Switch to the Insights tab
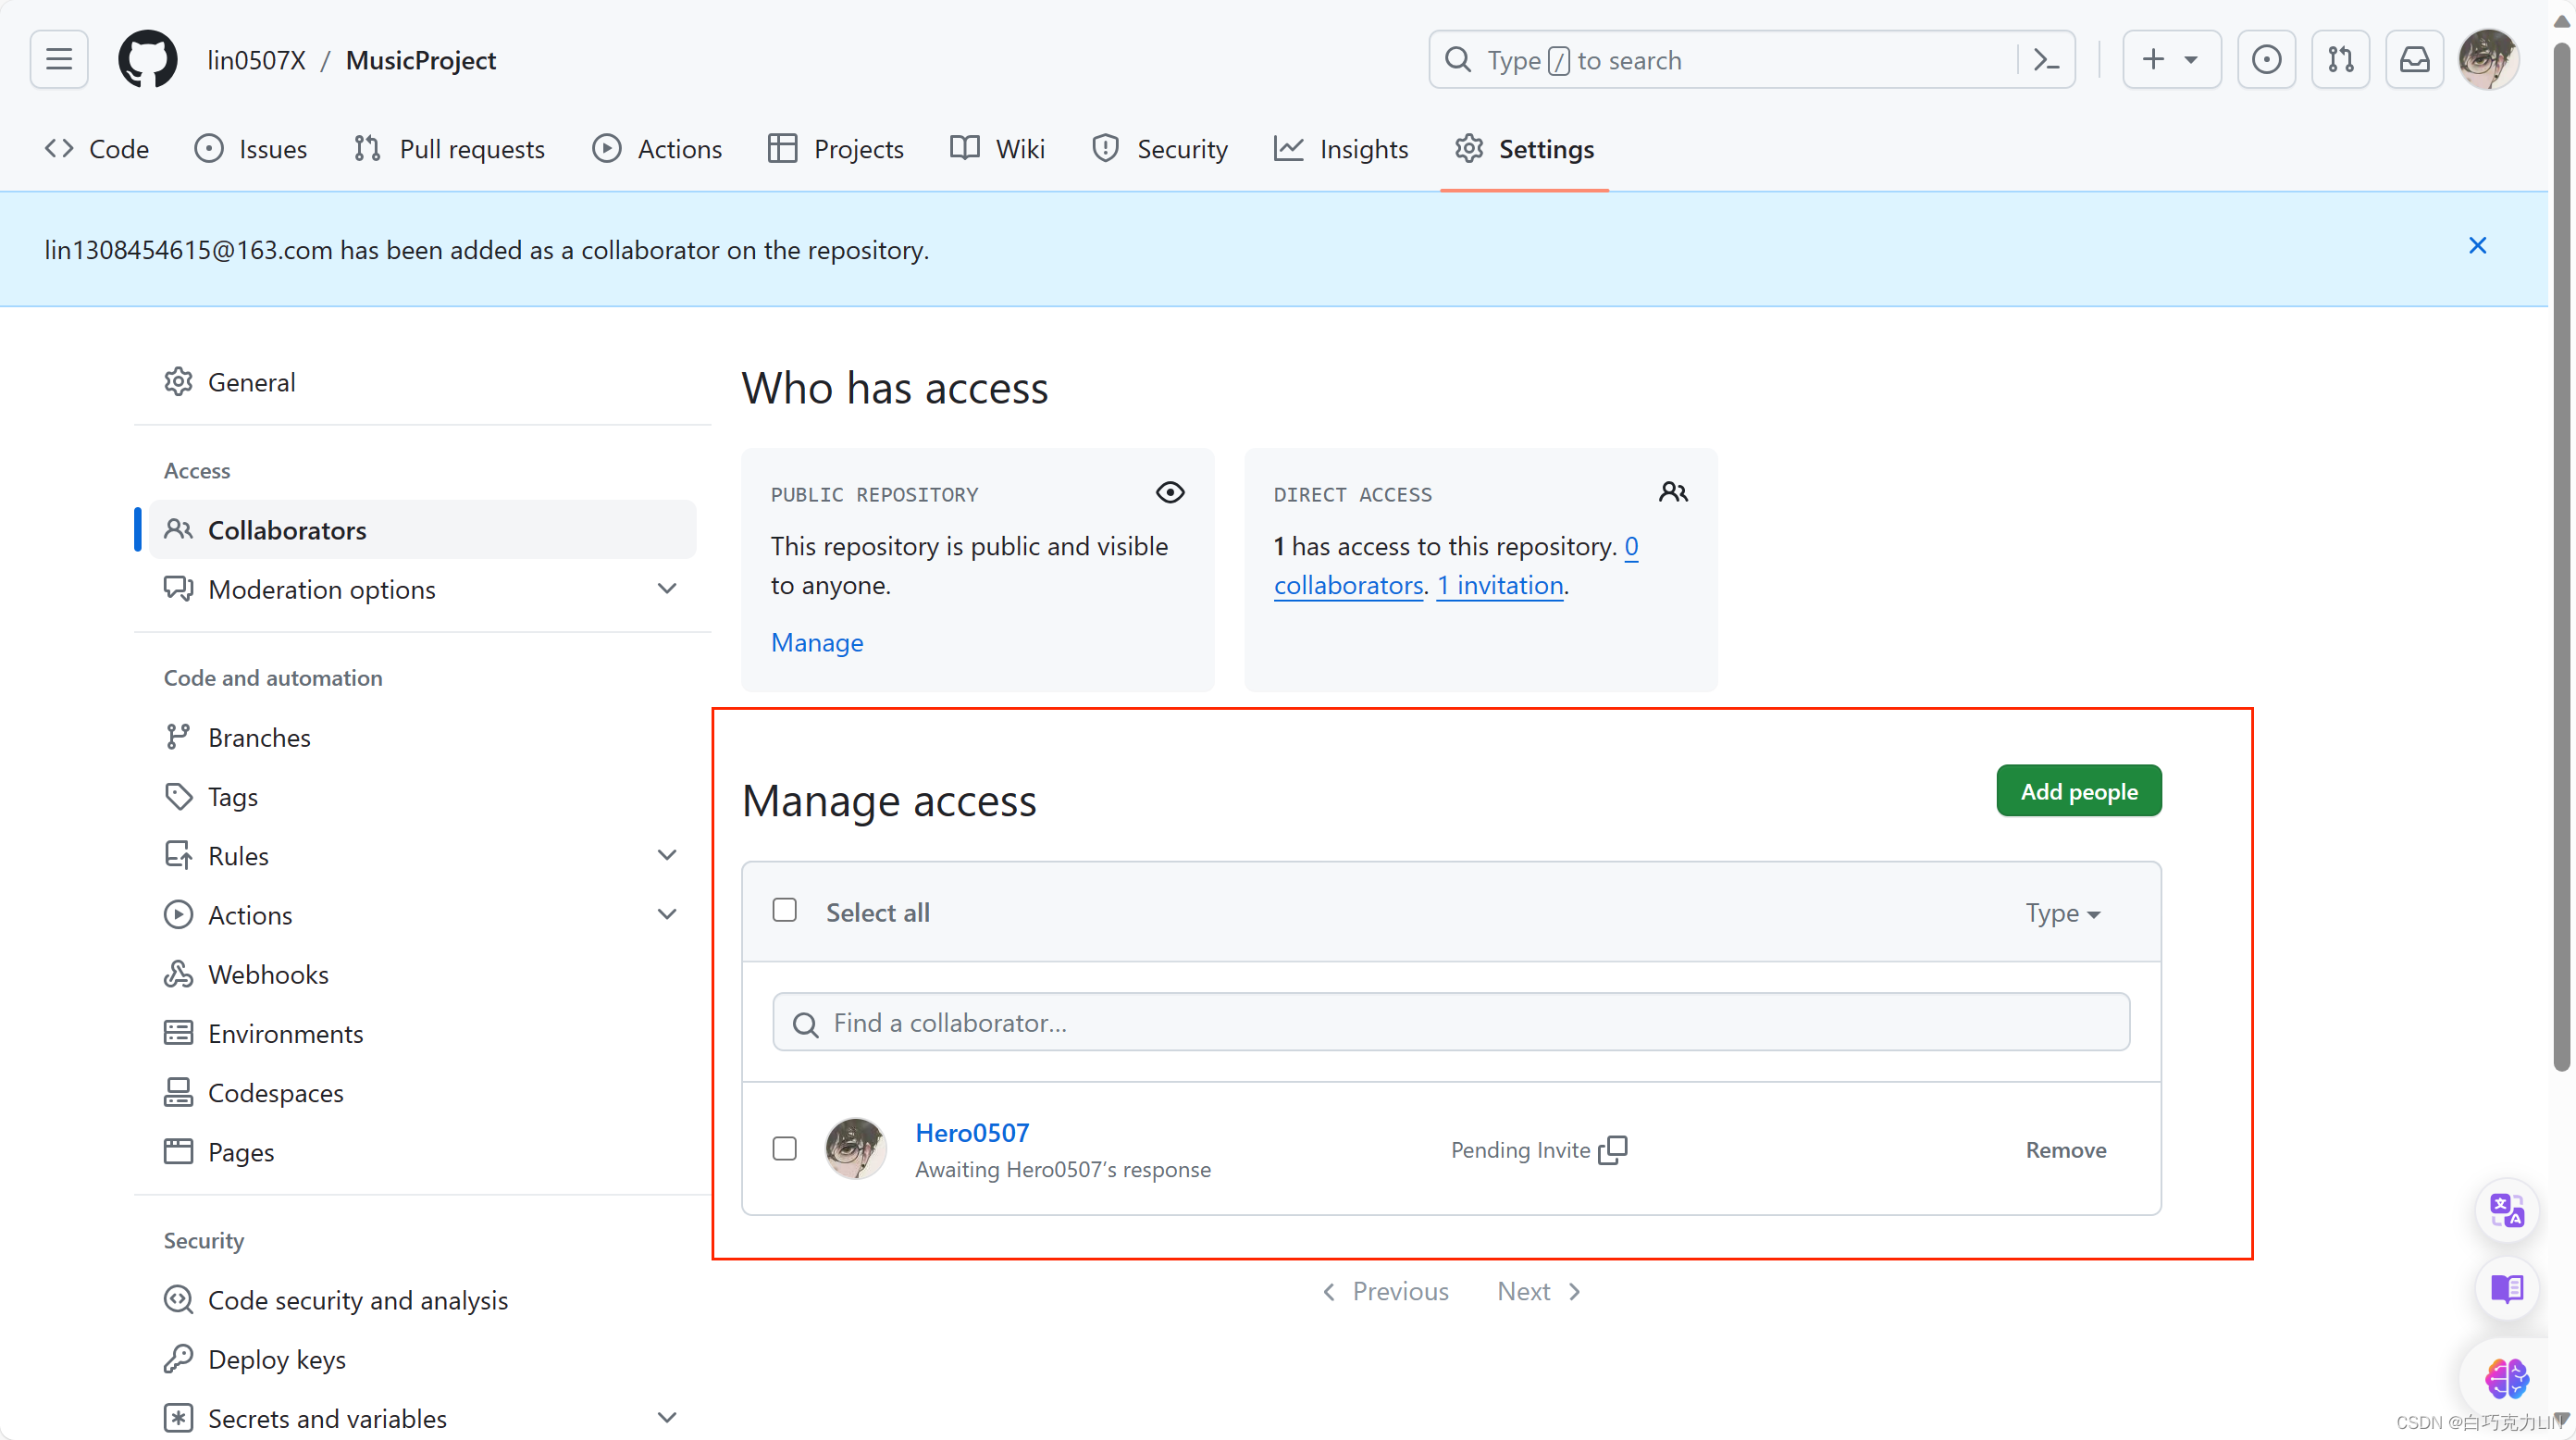Image resolution: width=2576 pixels, height=1440 pixels. click(1341, 149)
